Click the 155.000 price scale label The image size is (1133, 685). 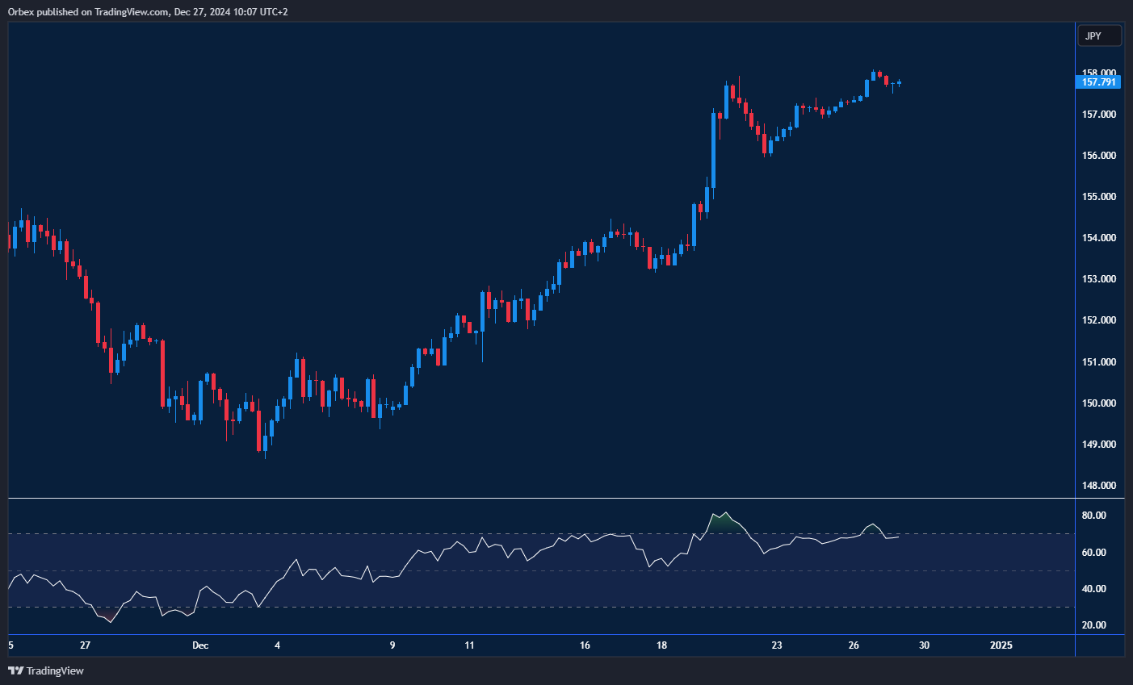pyautogui.click(x=1099, y=197)
